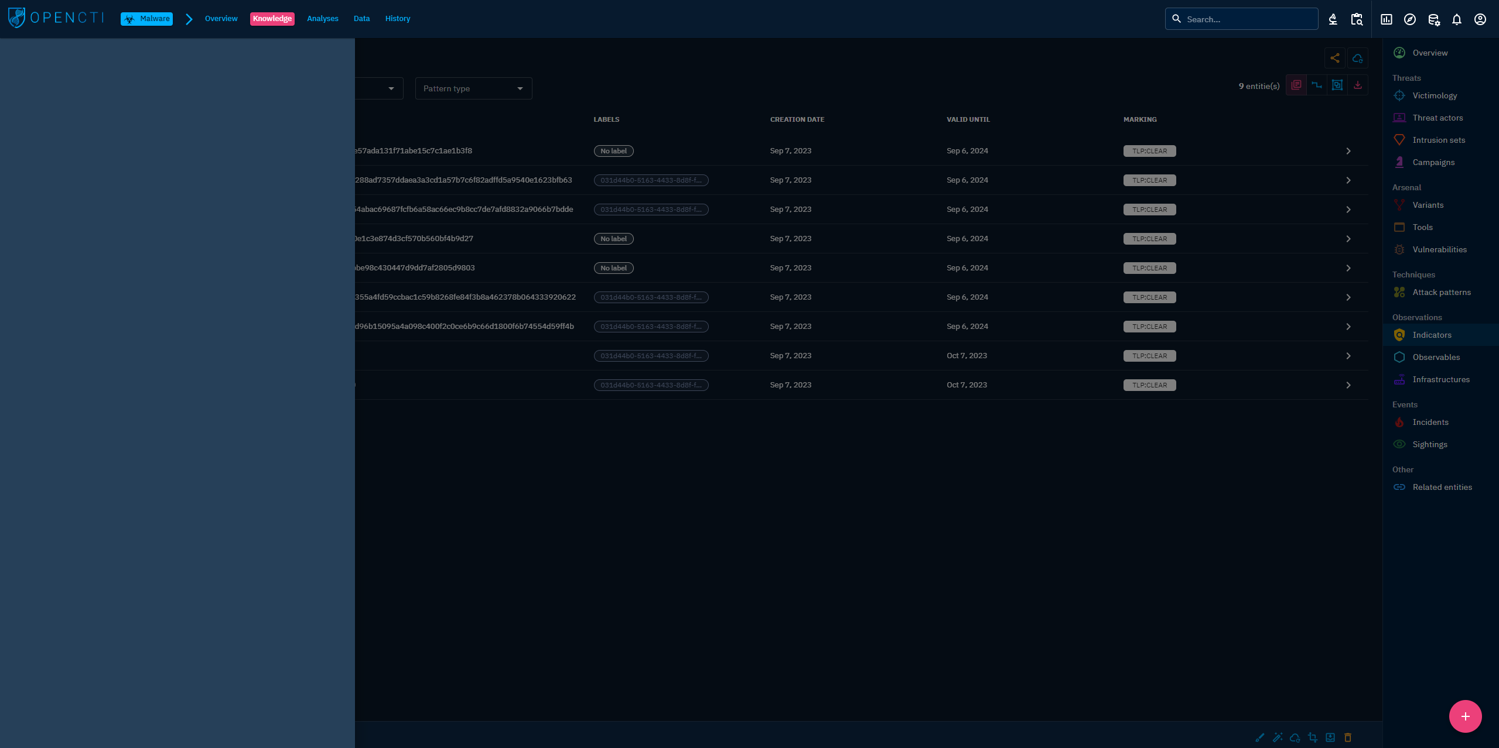Click the orange trash delete icon
The width and height of the screenshot is (1499, 748).
coord(1348,737)
